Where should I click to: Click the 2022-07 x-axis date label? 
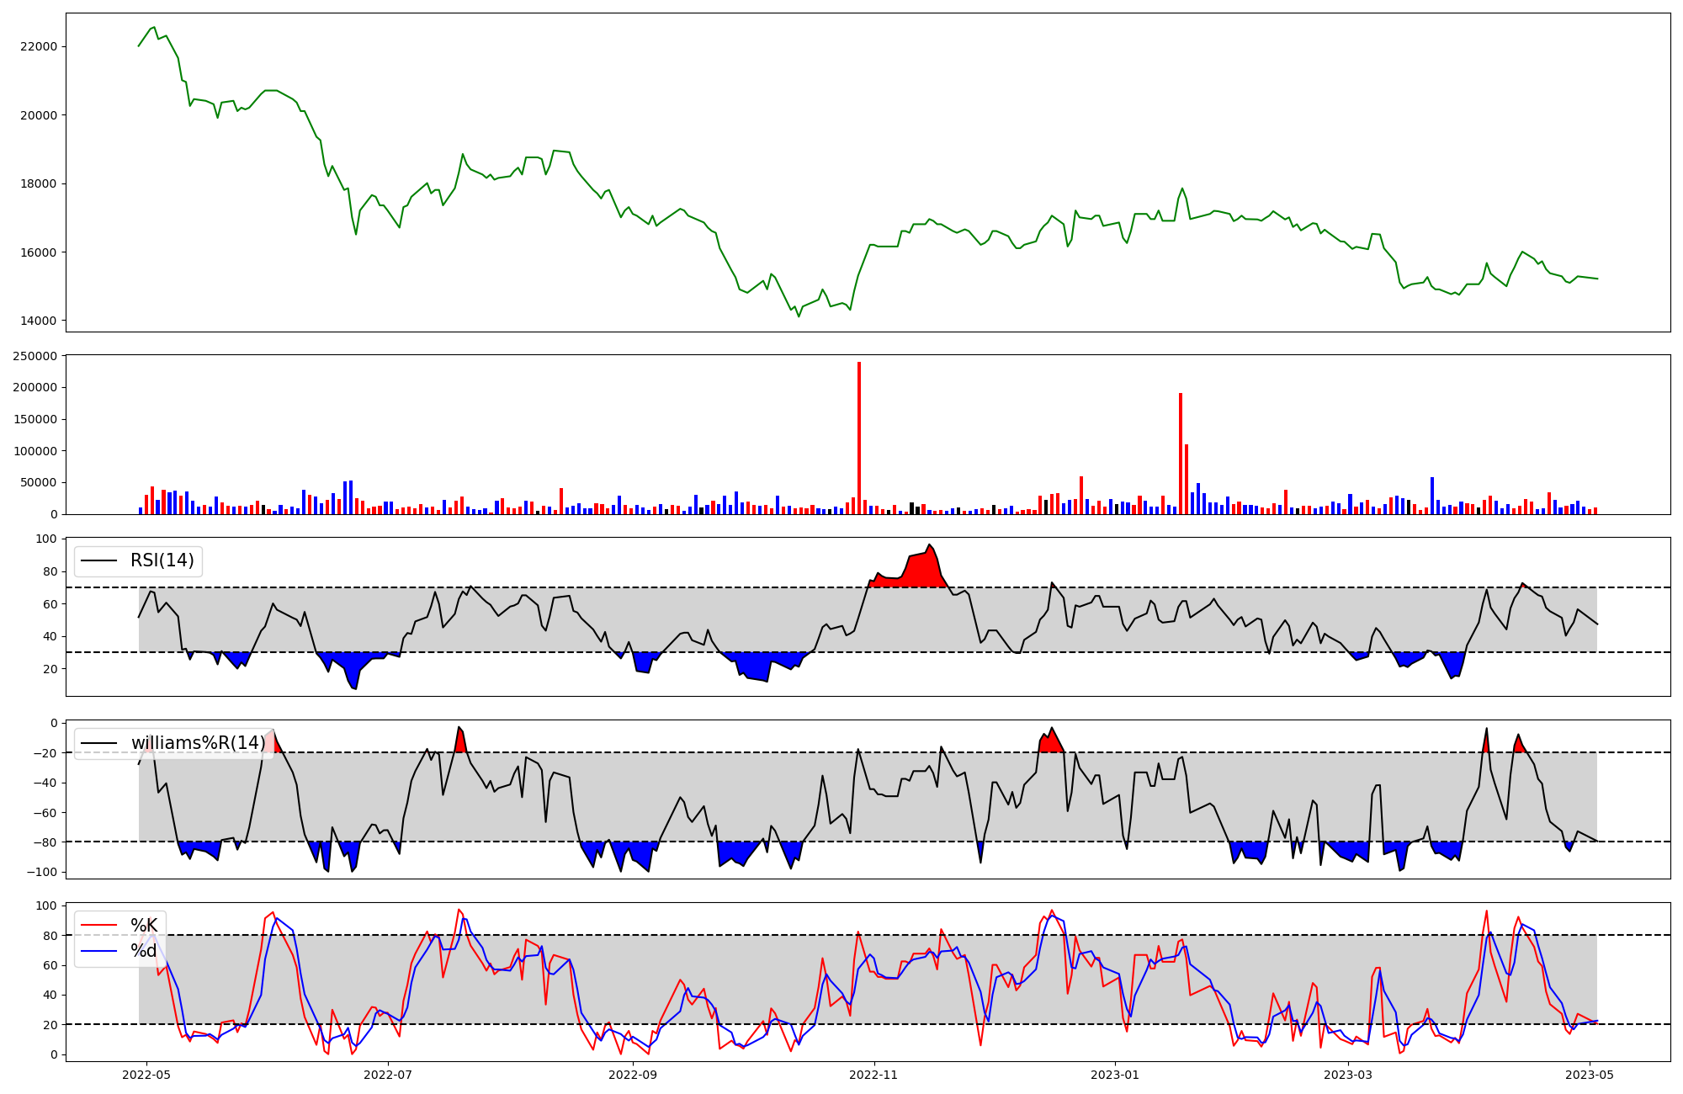point(389,1074)
